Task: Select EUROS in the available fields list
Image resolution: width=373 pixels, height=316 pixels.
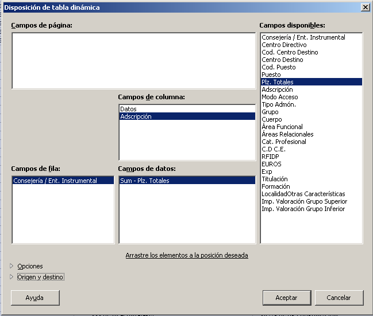Action: pos(271,164)
